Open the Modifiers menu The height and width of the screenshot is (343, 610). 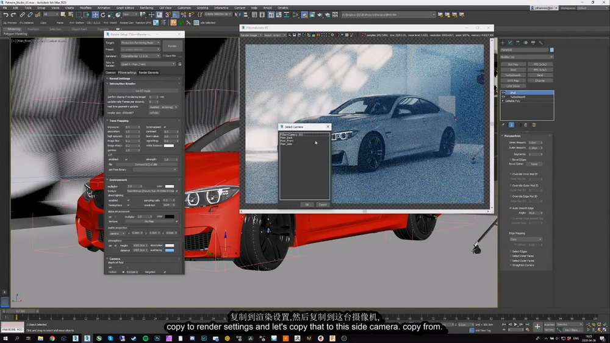(85, 8)
